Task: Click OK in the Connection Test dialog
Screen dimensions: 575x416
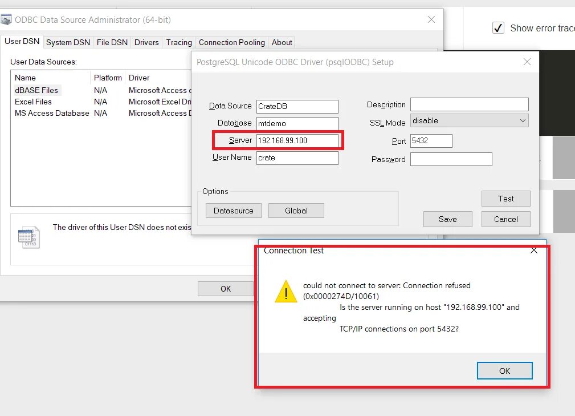Action: tap(504, 371)
